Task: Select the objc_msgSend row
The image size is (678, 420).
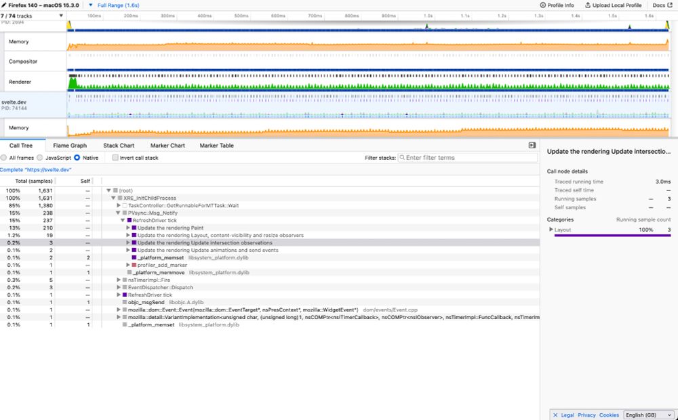Action: pos(270,303)
